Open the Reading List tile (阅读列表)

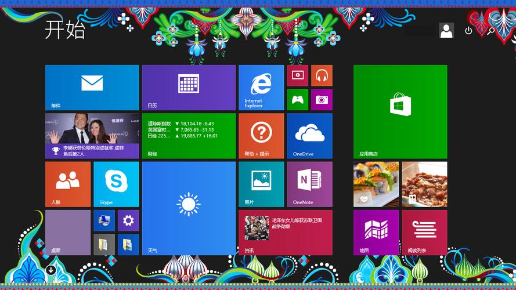(424, 233)
